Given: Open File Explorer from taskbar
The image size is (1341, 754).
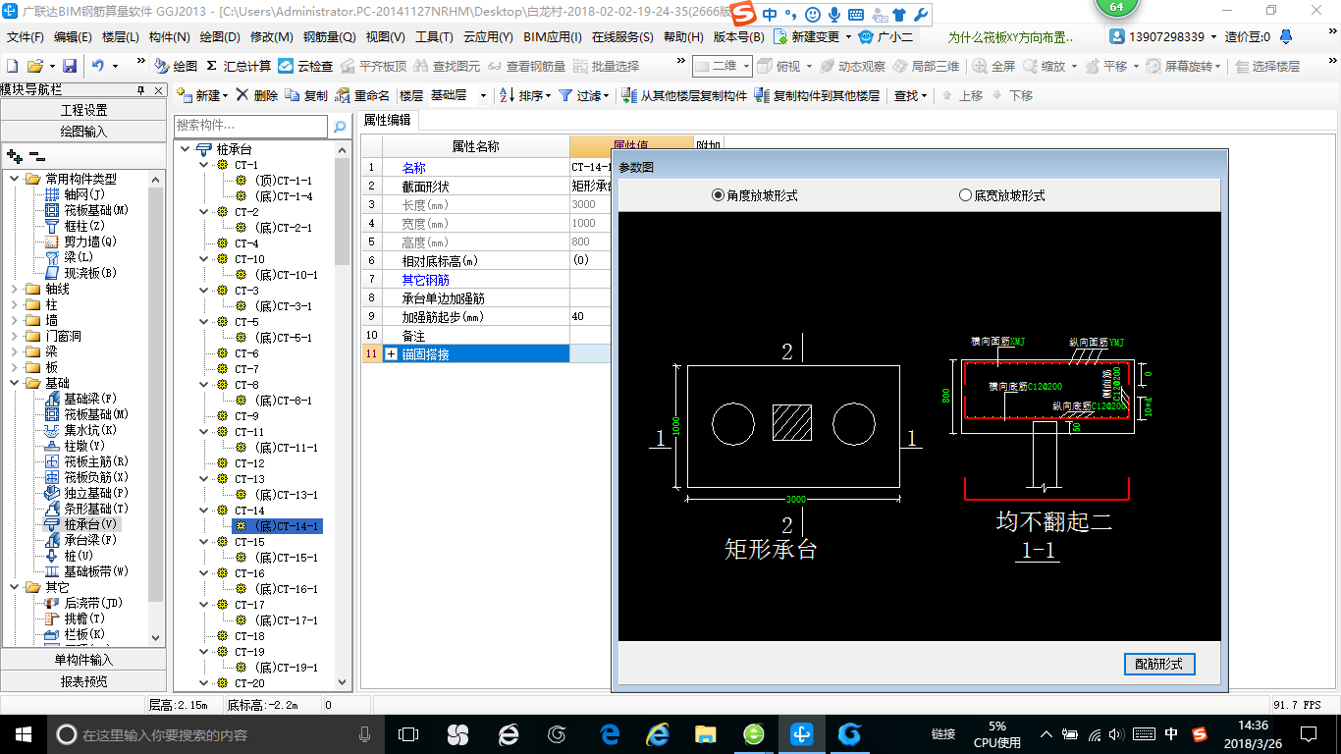Looking at the screenshot, I should 705,733.
